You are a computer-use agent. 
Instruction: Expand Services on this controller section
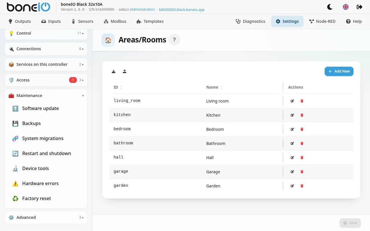[x=46, y=64]
